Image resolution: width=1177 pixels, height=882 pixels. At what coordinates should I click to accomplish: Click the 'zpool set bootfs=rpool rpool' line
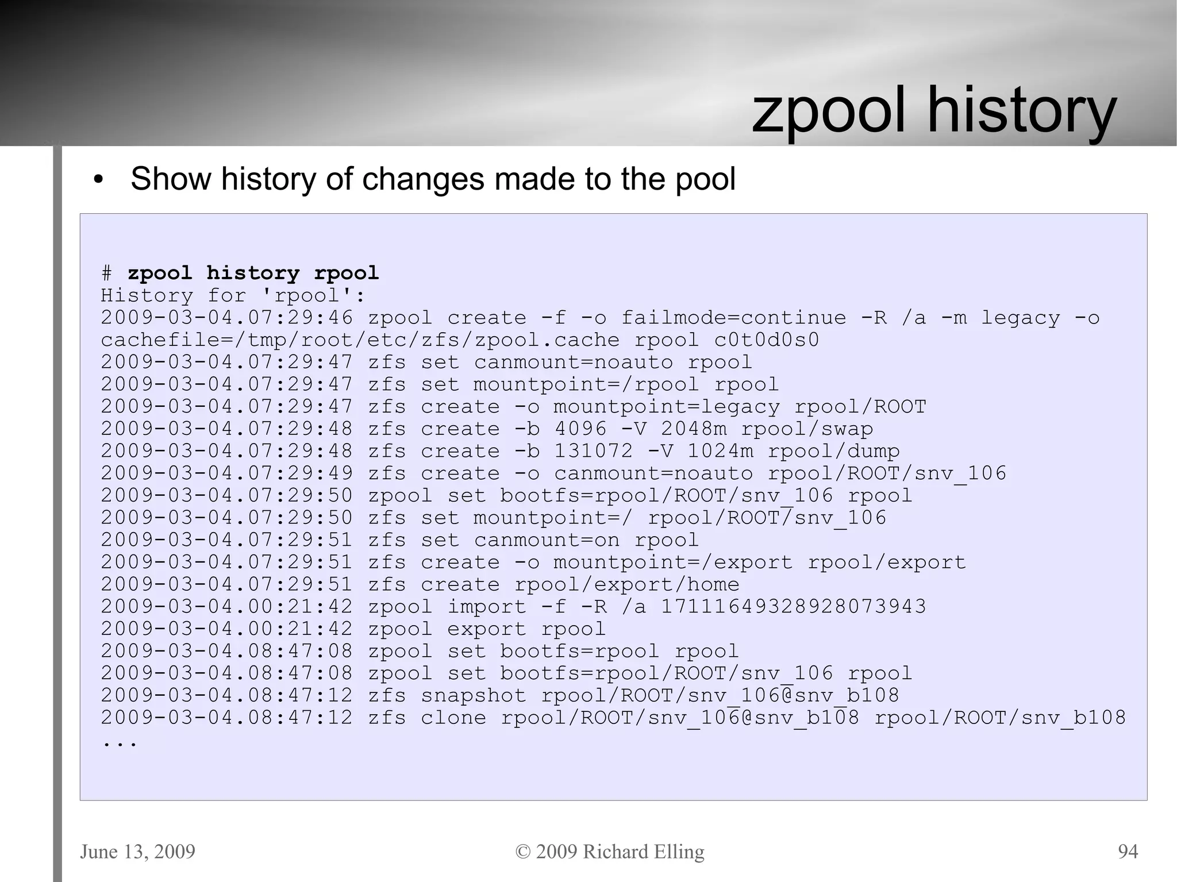click(x=420, y=651)
